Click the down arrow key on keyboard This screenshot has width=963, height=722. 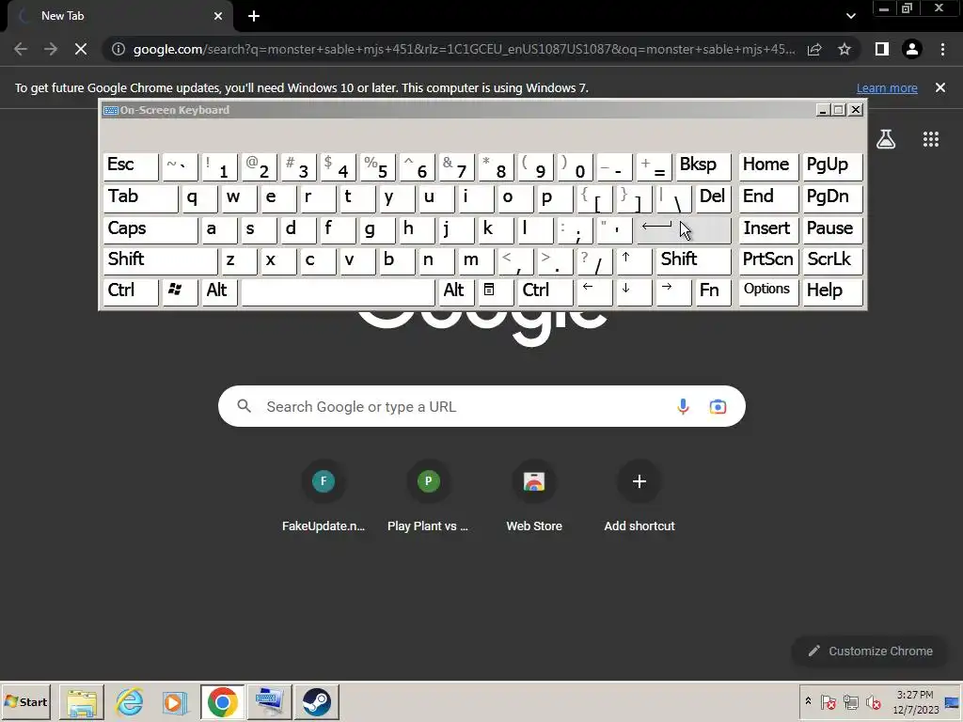633,291
